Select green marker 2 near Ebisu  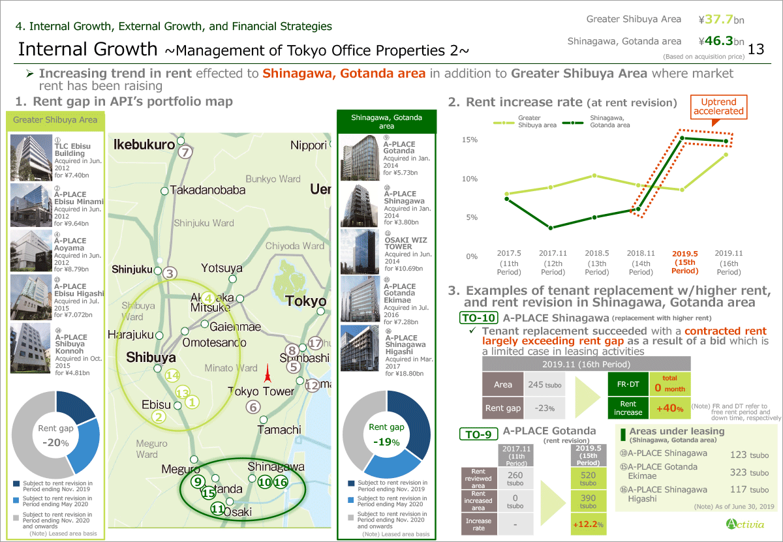(157, 417)
